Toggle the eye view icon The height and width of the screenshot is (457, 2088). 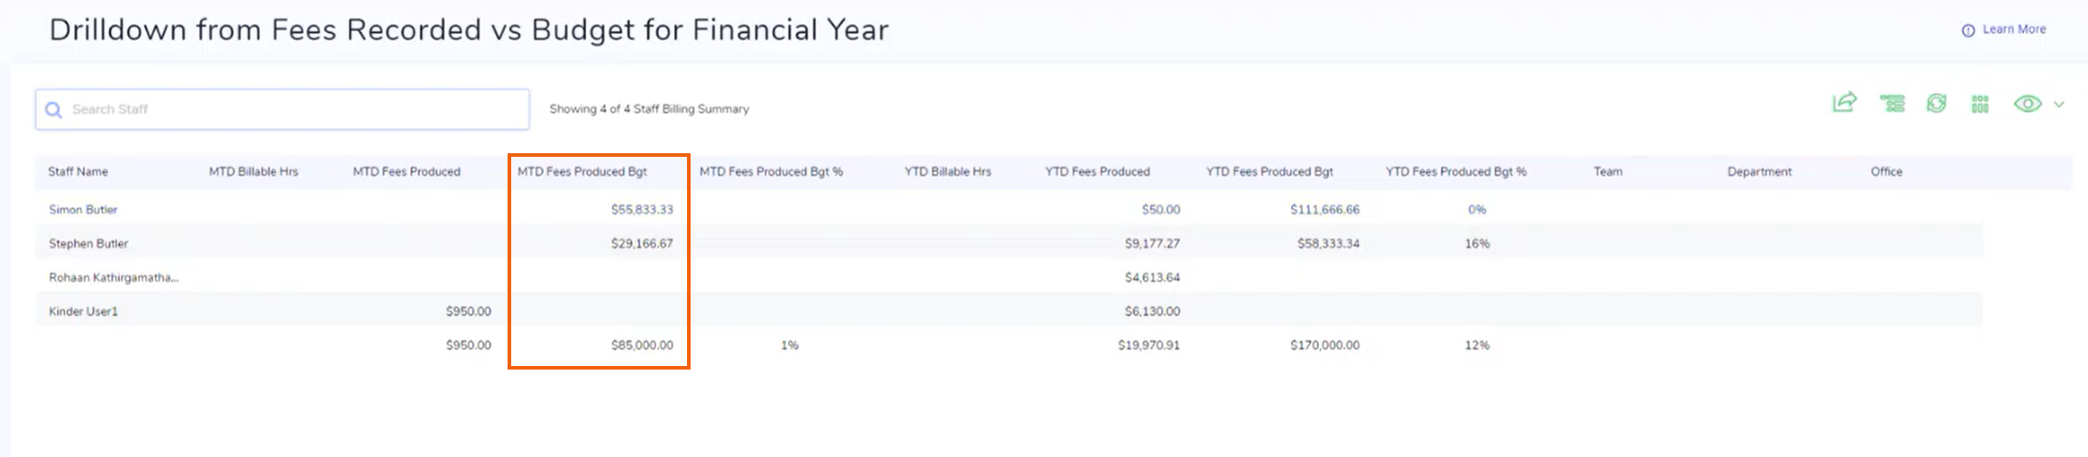pyautogui.click(x=2028, y=104)
